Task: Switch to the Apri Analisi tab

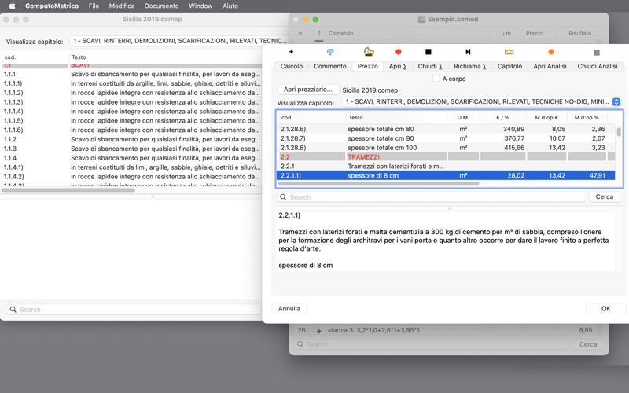Action: (x=550, y=66)
